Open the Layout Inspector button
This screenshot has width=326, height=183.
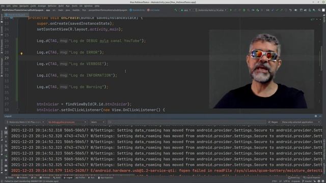point(312,178)
